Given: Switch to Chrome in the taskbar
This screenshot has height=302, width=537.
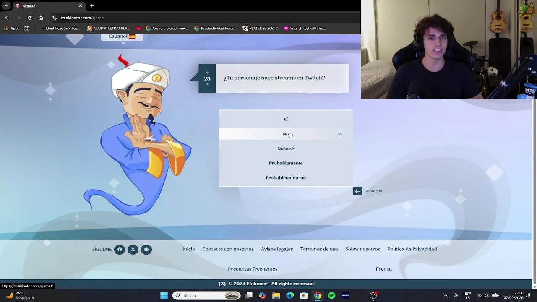Looking at the screenshot, I should pyautogui.click(x=318, y=296).
